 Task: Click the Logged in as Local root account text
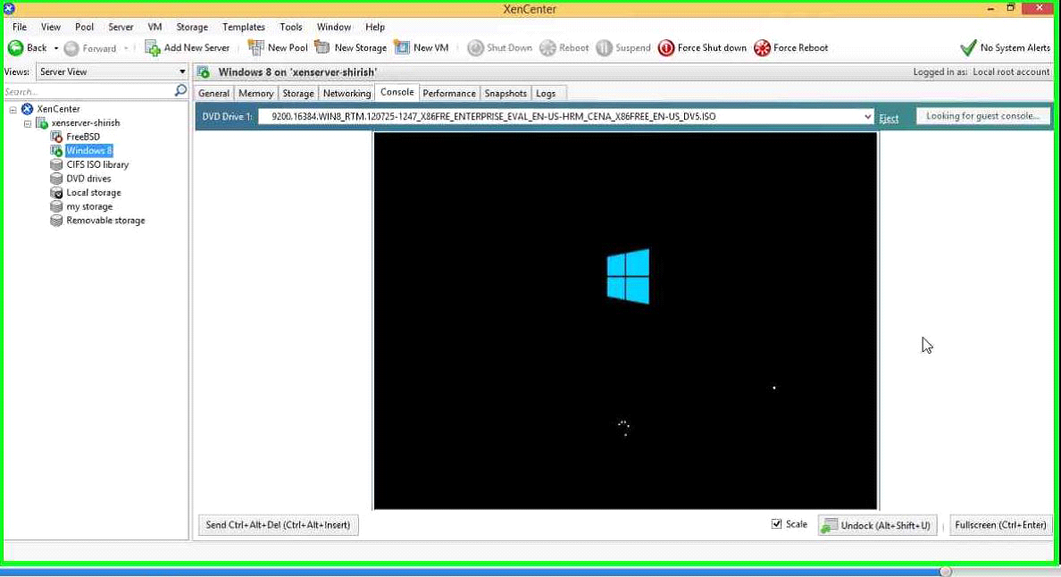(982, 71)
